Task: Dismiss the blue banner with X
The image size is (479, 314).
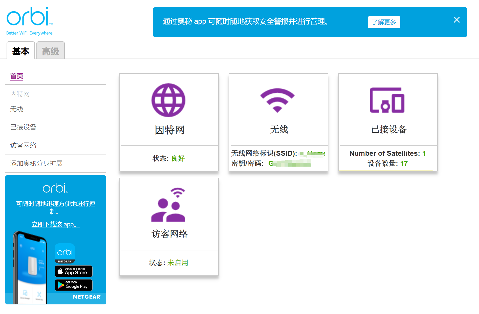Action: pyautogui.click(x=456, y=20)
